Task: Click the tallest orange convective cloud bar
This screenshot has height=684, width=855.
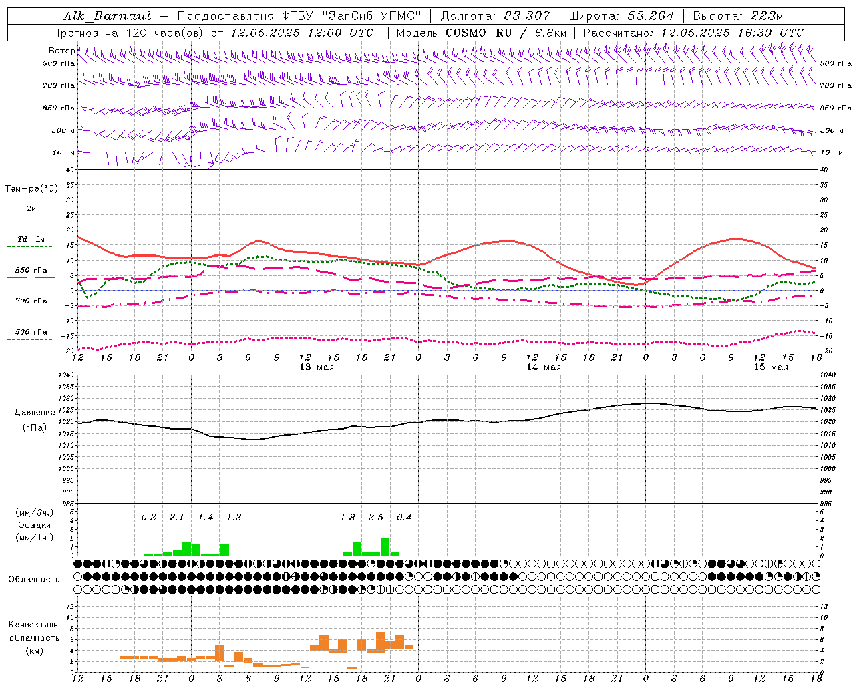Action: tap(381, 642)
